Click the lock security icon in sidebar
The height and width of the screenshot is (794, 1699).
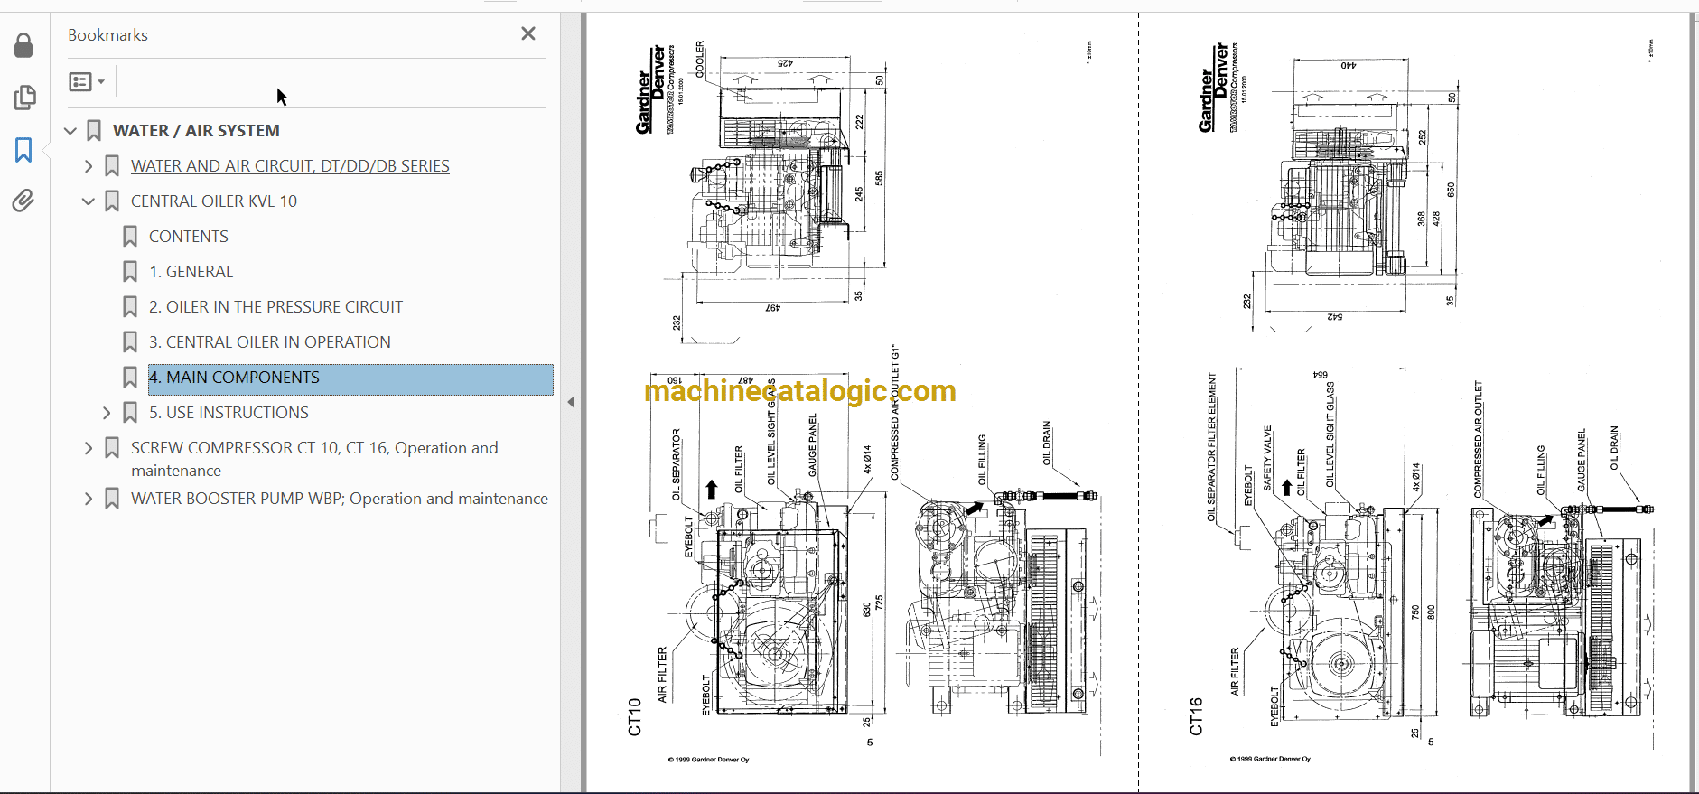tap(24, 45)
